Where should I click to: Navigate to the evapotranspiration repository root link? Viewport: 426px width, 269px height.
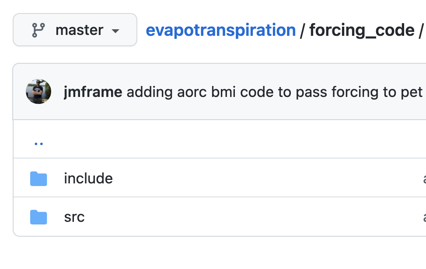coord(220,30)
